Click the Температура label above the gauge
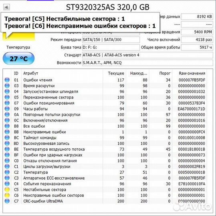 (18, 47)
